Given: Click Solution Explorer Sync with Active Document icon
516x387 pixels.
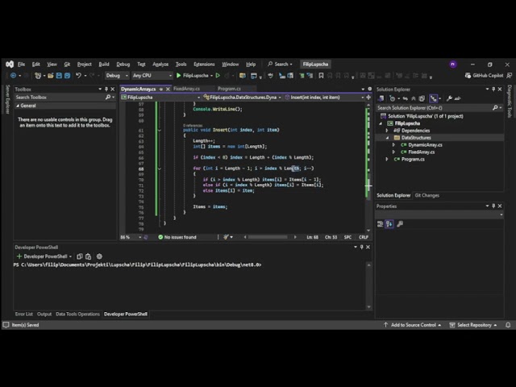Looking at the screenshot, I should pos(406,98).
